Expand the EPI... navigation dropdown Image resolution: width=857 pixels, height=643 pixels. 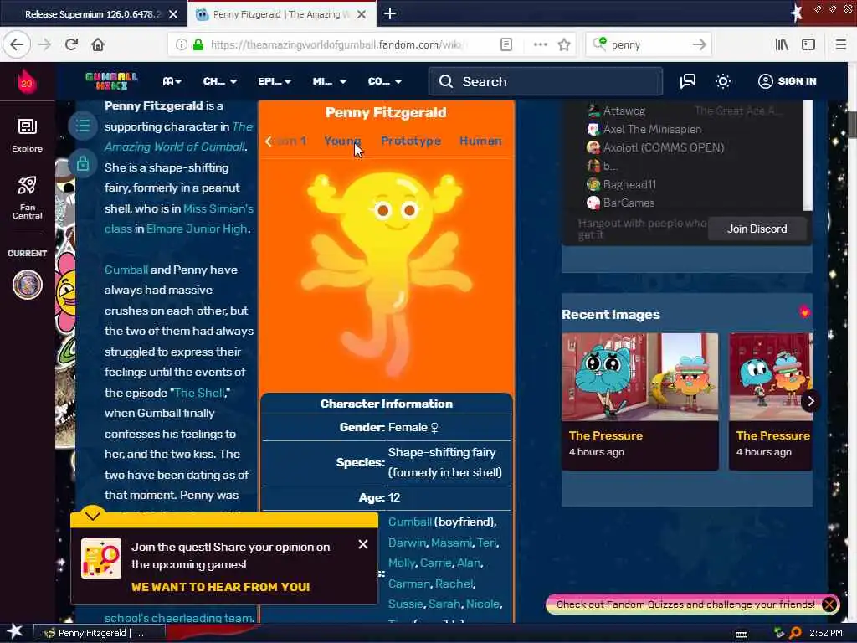[x=275, y=81]
